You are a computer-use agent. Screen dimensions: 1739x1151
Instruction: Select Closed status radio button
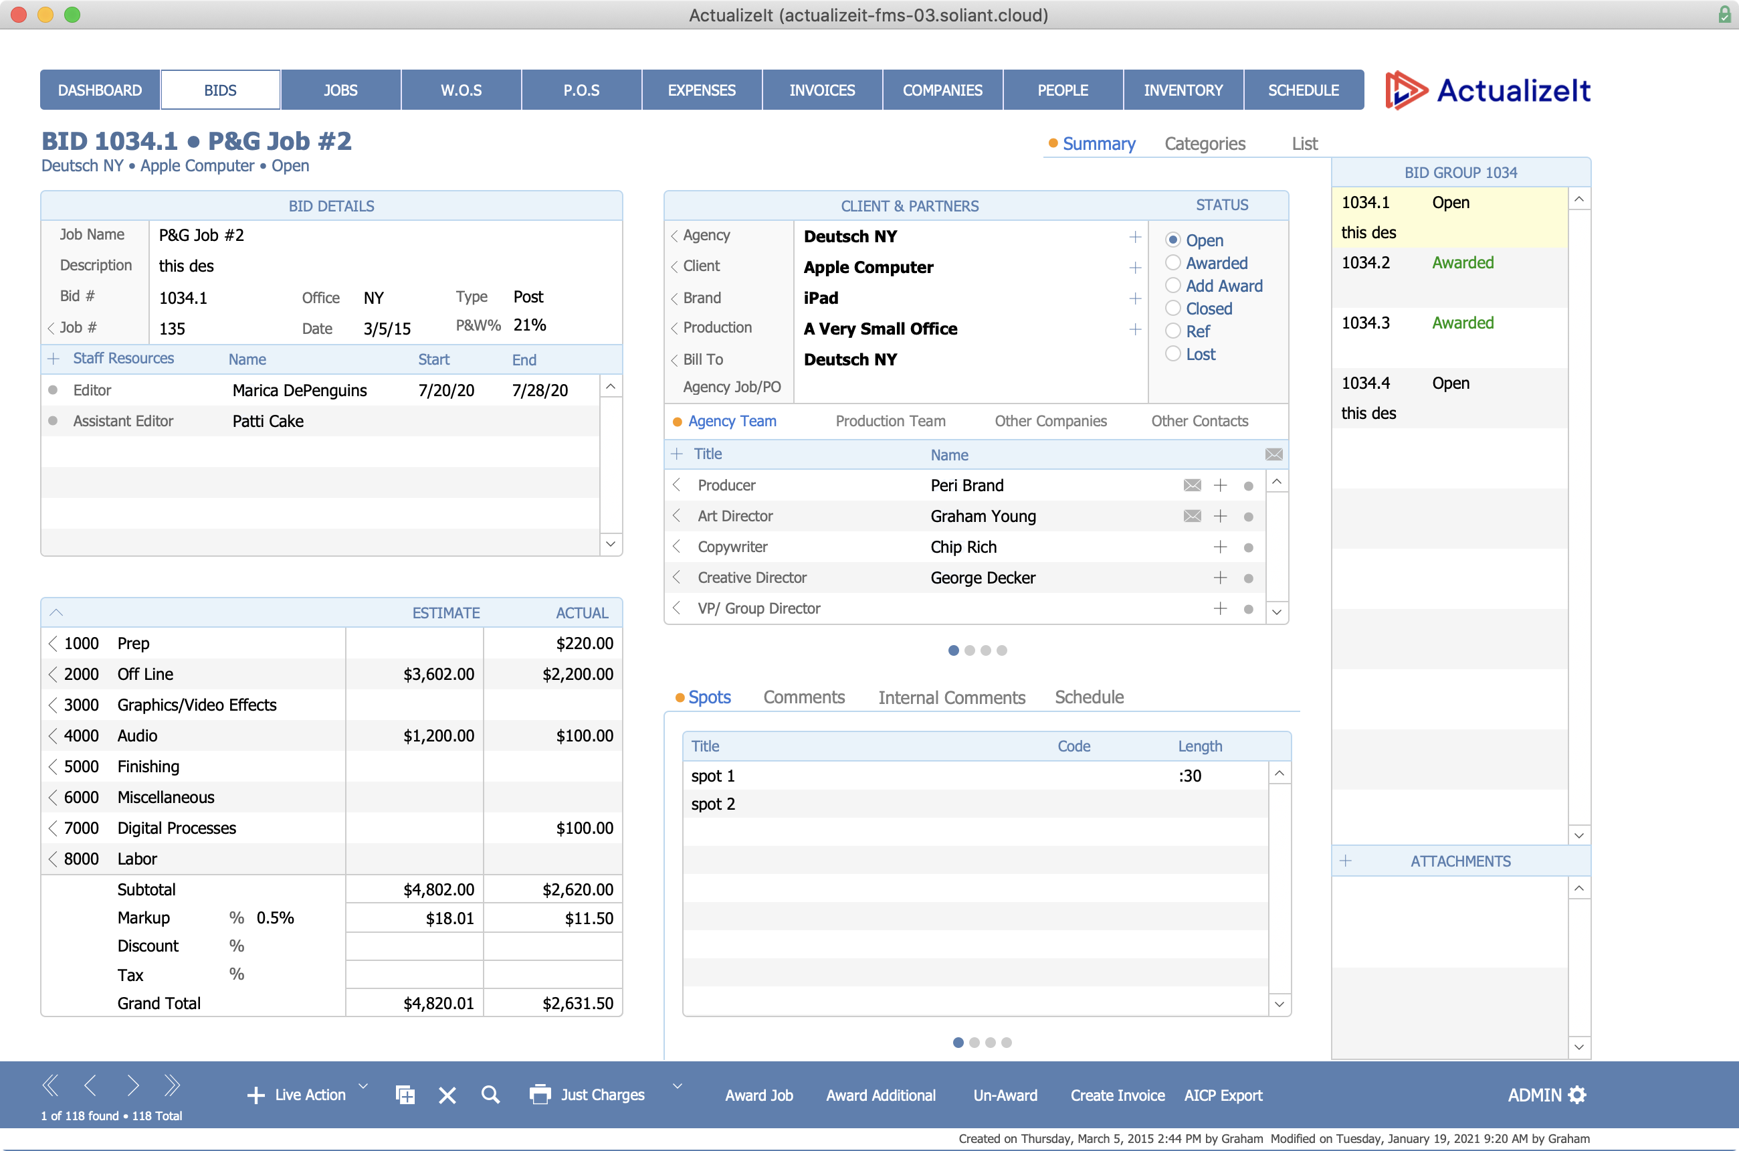coord(1172,308)
